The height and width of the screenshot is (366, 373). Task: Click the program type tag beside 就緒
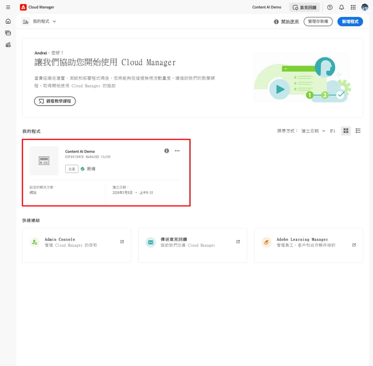(x=72, y=169)
